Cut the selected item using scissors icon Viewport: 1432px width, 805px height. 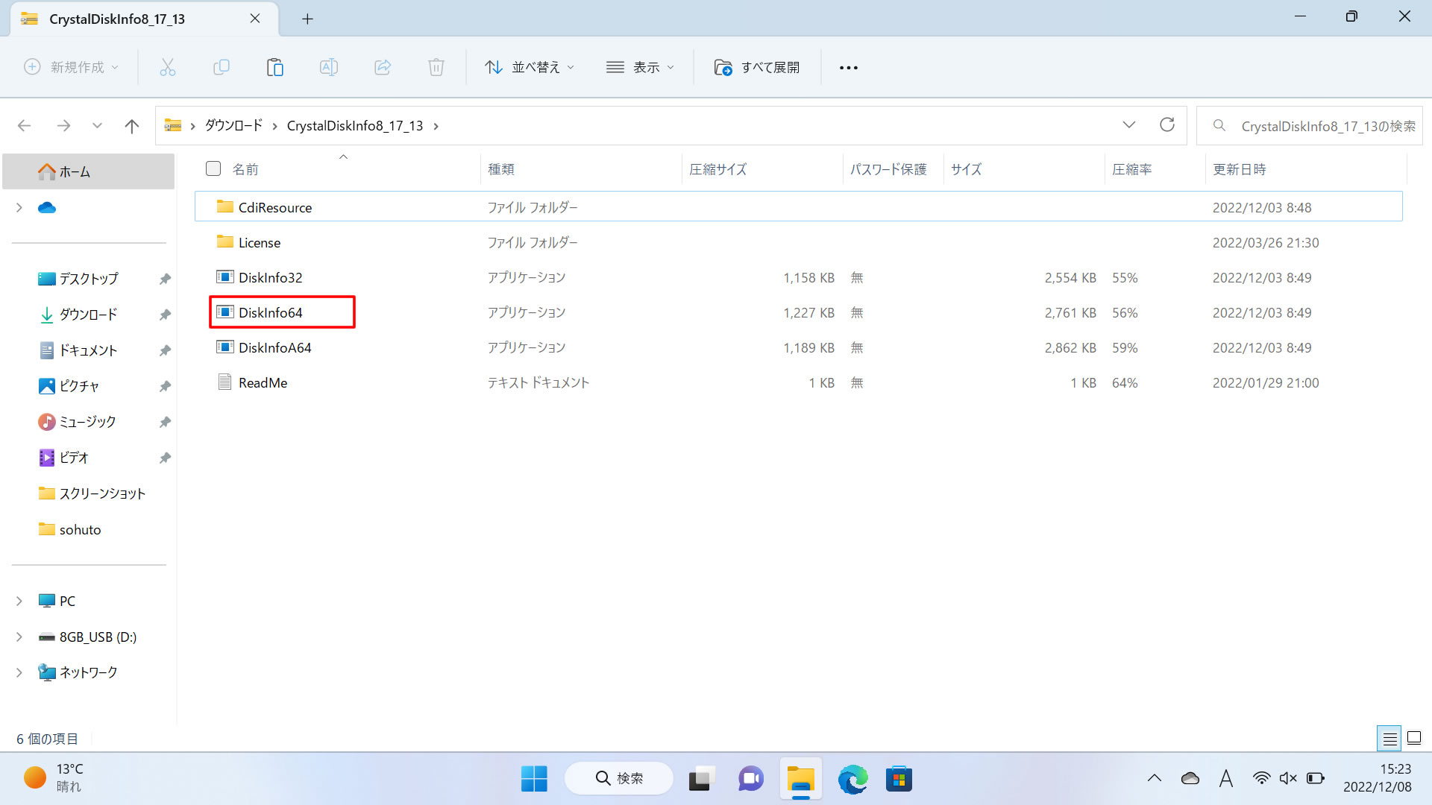[168, 66]
